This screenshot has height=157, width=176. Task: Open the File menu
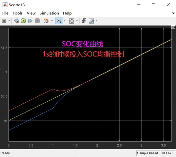coord(5,13)
